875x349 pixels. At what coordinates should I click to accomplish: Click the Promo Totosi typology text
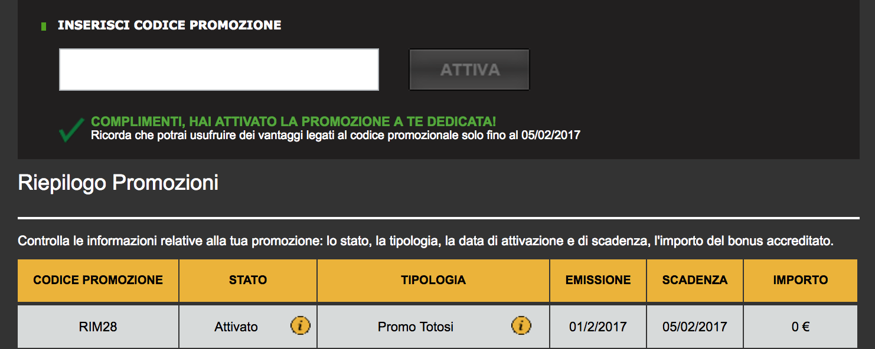tap(416, 327)
